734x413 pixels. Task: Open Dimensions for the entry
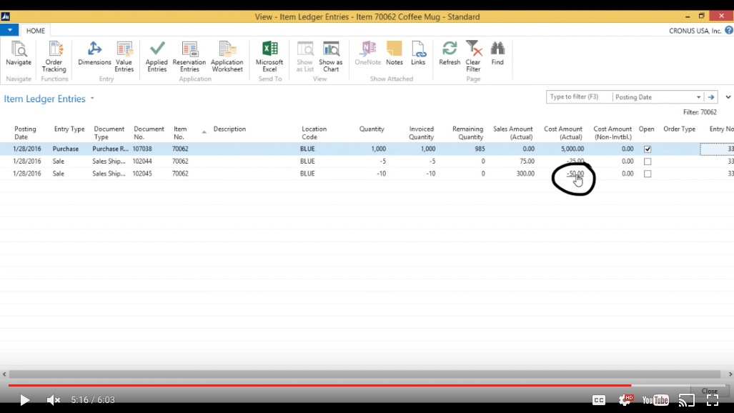pyautogui.click(x=94, y=53)
